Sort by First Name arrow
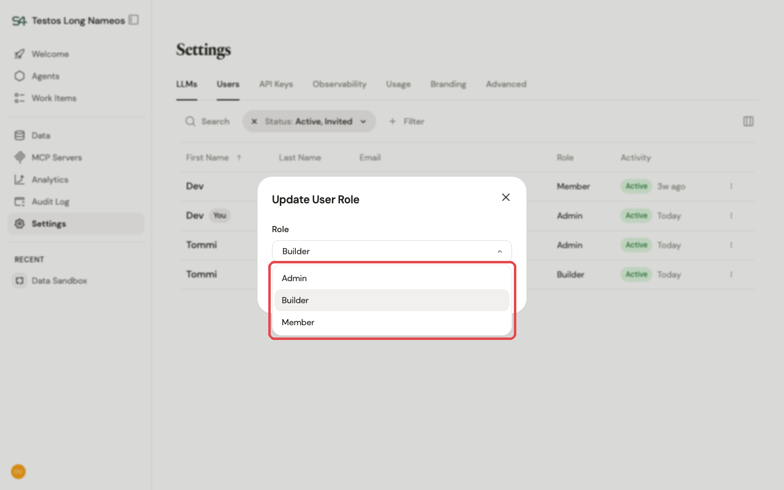 coord(239,157)
